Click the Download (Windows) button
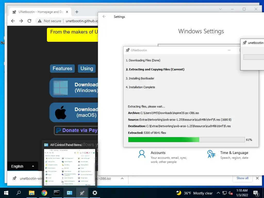This screenshot has width=264, height=198. [74, 88]
